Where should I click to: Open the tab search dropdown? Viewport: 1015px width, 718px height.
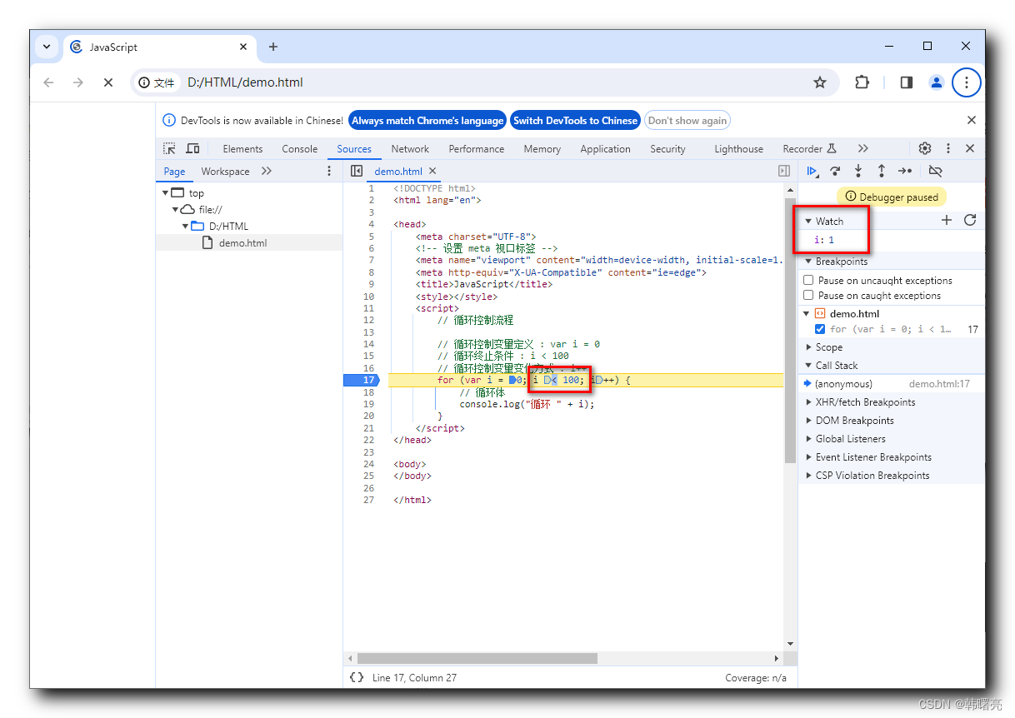point(47,47)
